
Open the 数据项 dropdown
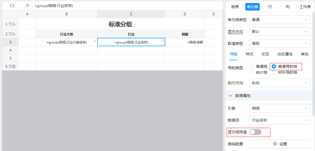(x=280, y=120)
